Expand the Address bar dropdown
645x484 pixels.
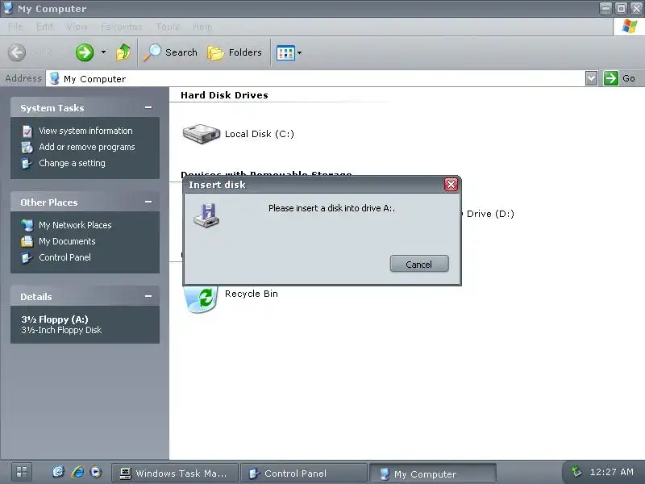pos(591,78)
